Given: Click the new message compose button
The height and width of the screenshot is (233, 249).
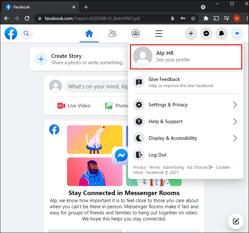Looking at the screenshot, I should (236, 221).
